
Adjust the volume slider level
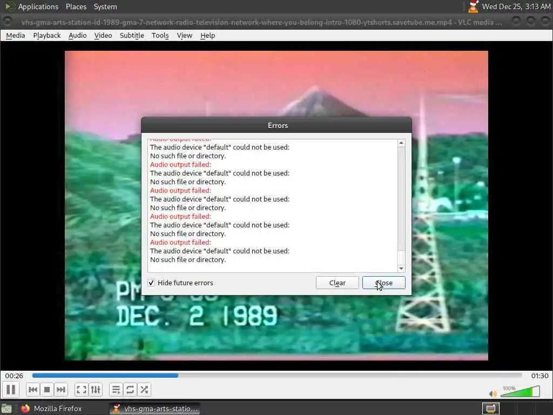pos(520,391)
